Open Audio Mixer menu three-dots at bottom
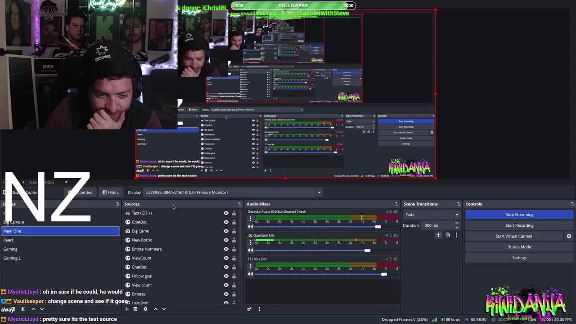 click(x=259, y=309)
